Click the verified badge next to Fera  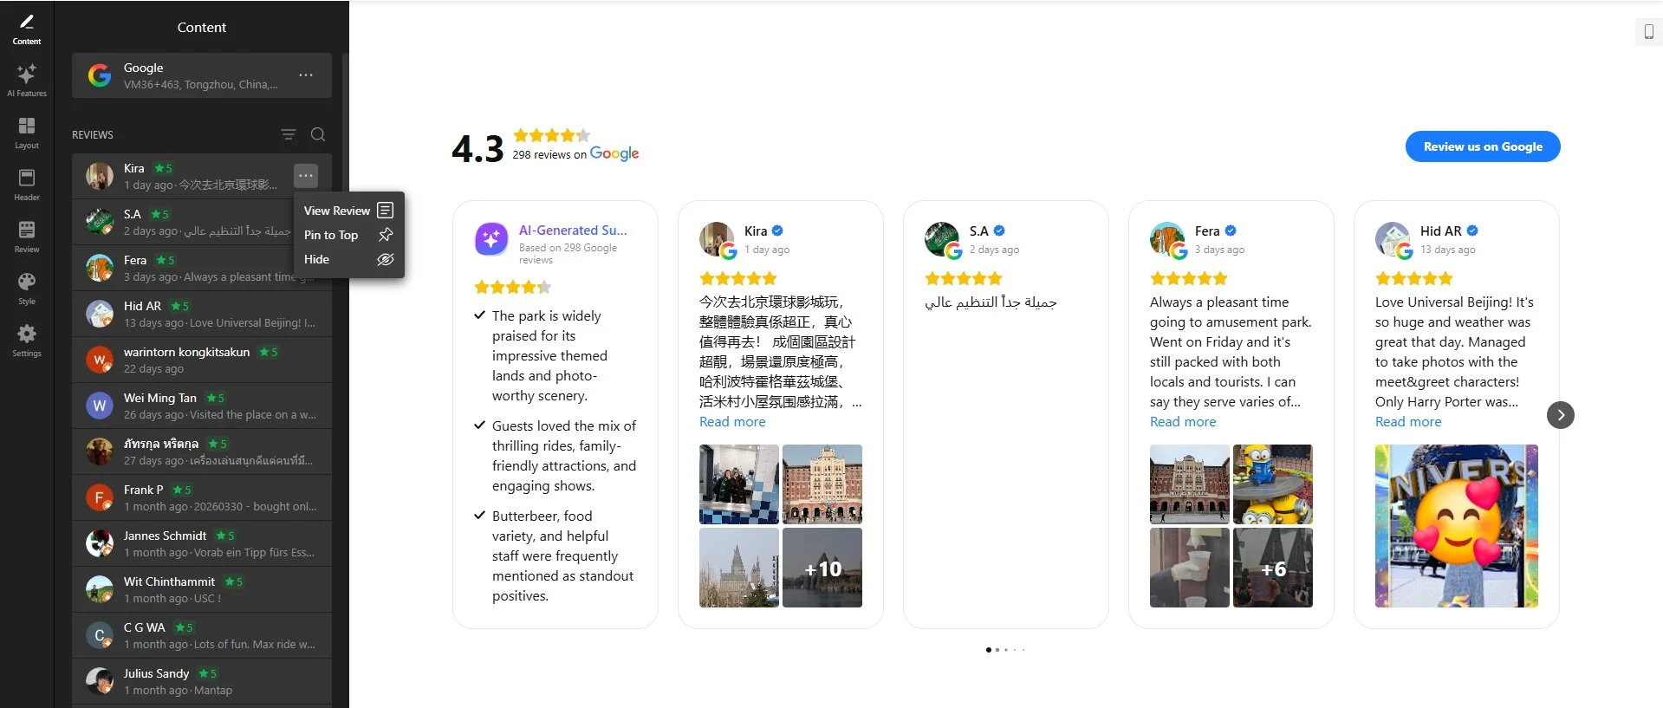(1231, 231)
